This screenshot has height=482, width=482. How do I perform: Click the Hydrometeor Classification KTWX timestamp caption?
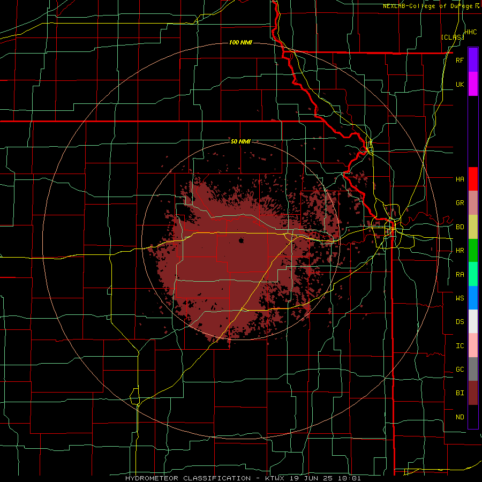[x=243, y=478]
